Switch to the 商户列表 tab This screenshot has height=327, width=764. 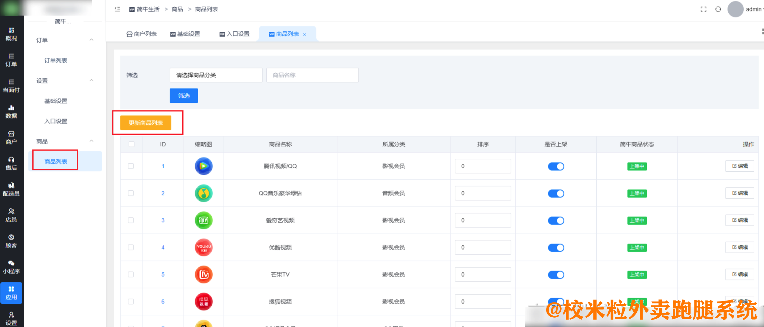(x=141, y=34)
